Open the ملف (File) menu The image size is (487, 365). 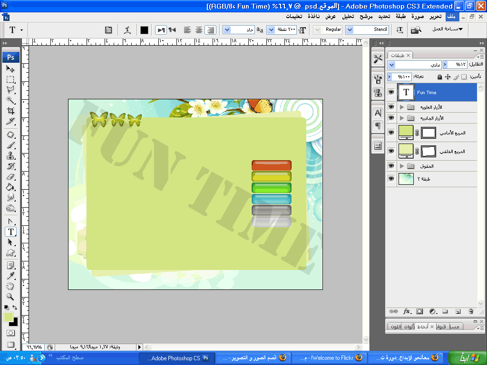(451, 17)
